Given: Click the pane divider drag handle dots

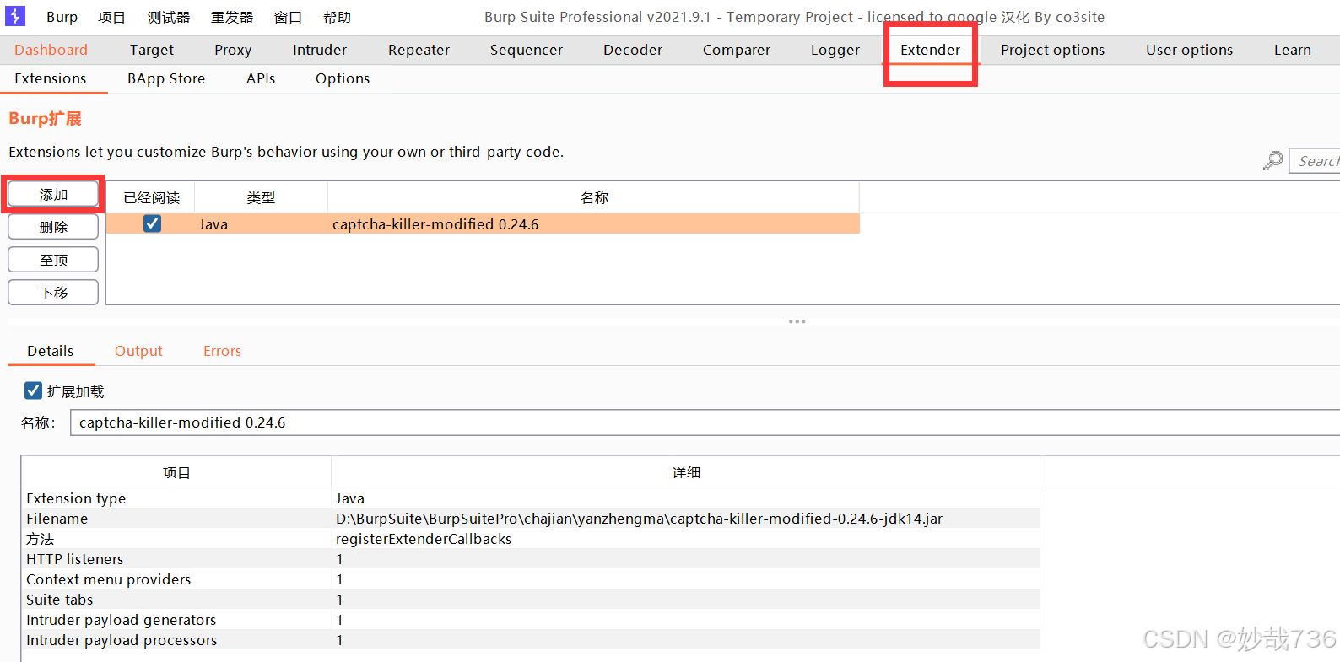Looking at the screenshot, I should 797,321.
